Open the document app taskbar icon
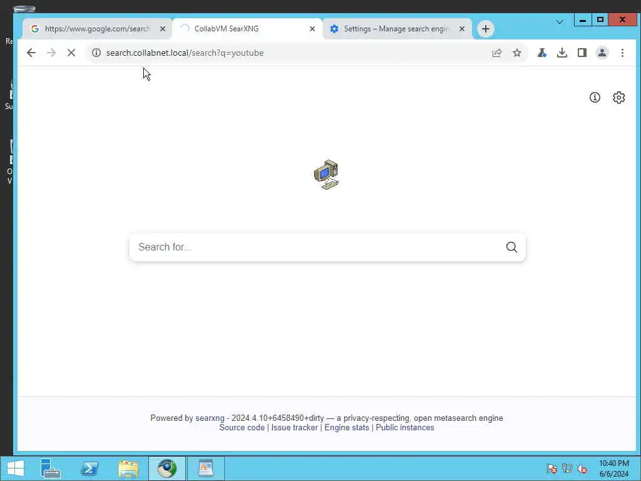This screenshot has width=641, height=481. click(205, 468)
